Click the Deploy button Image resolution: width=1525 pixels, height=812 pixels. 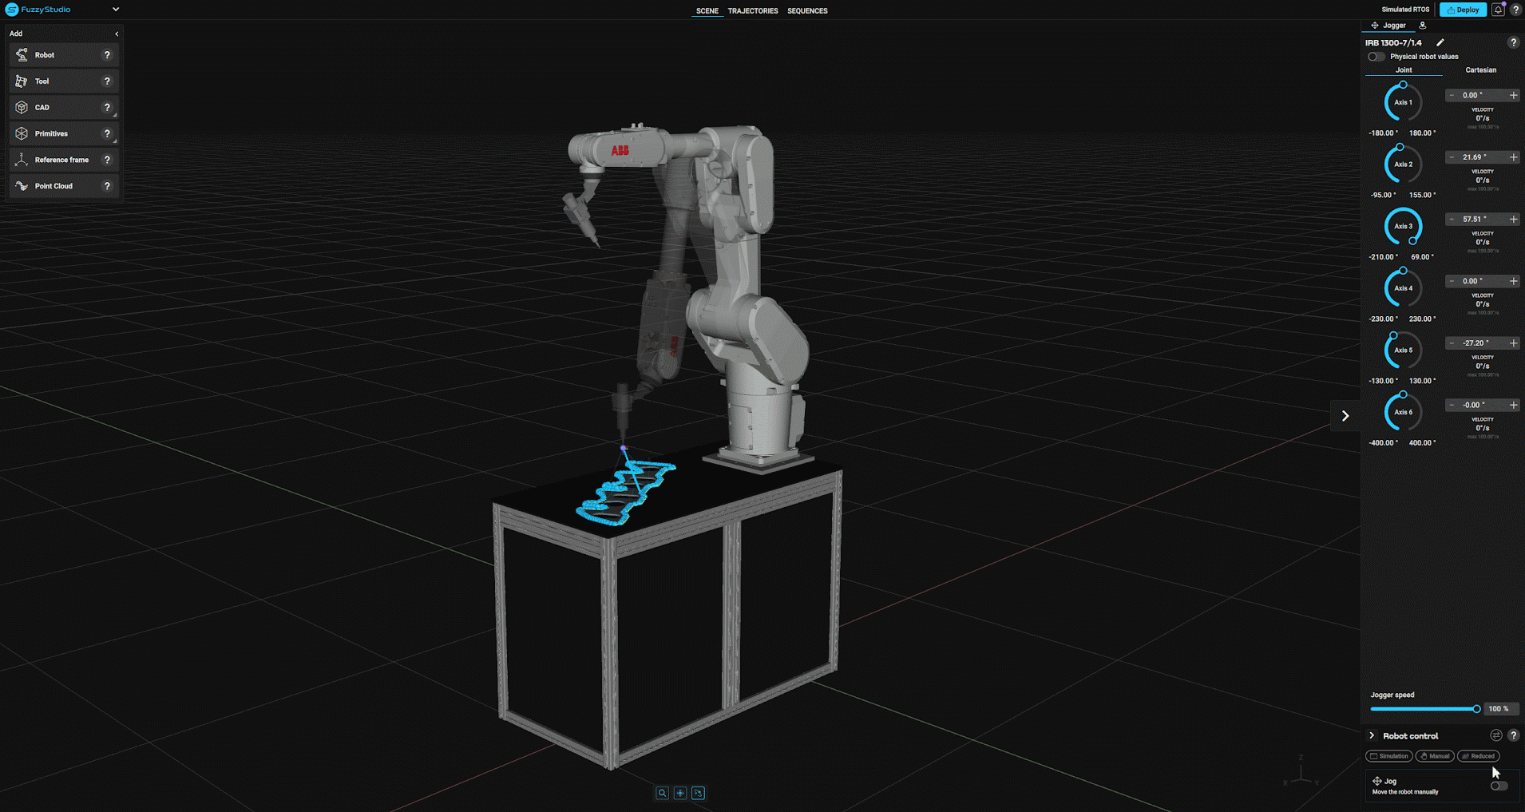[x=1463, y=10]
